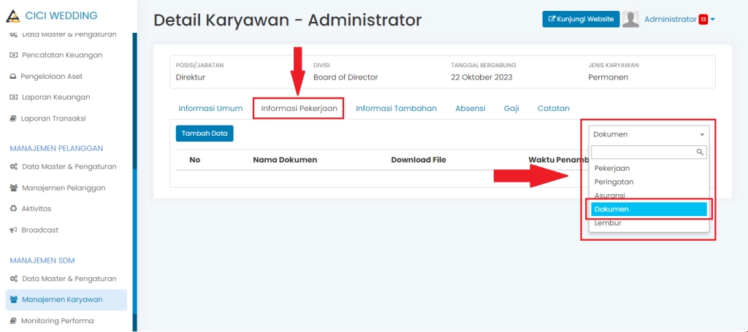This screenshot has width=748, height=332.
Task: Open Monitoring Performa in sidebar
Action: (x=57, y=320)
